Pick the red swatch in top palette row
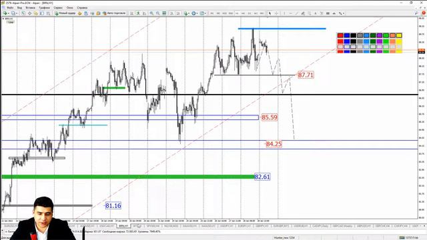Viewport: 427px width, 240px height. pos(340,35)
